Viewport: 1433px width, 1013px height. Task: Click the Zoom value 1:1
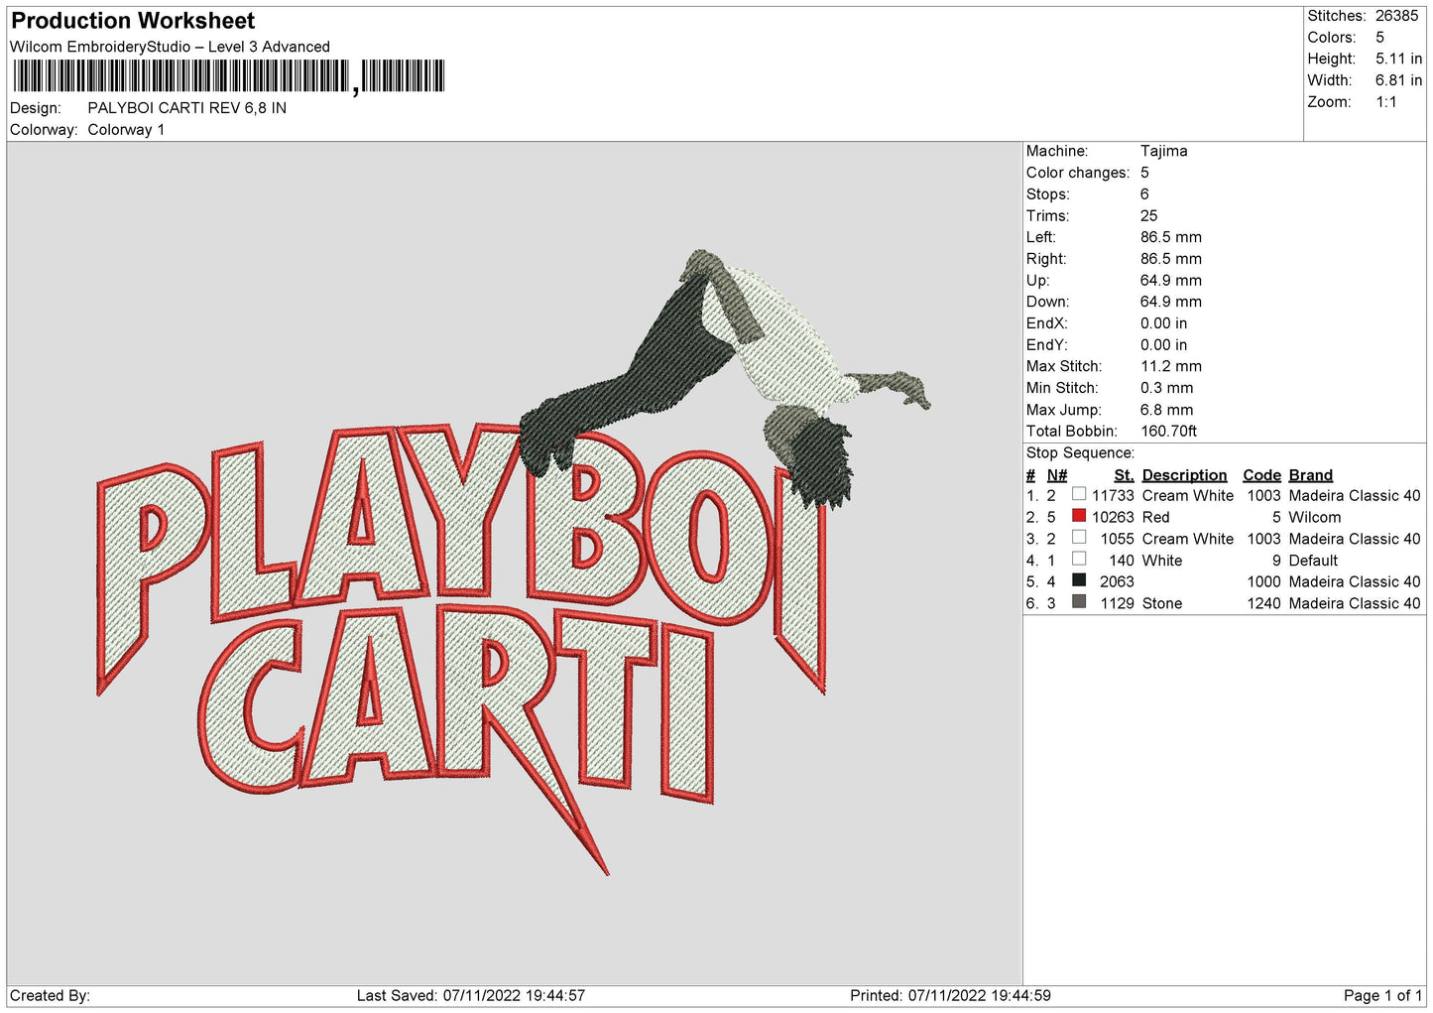[1385, 102]
